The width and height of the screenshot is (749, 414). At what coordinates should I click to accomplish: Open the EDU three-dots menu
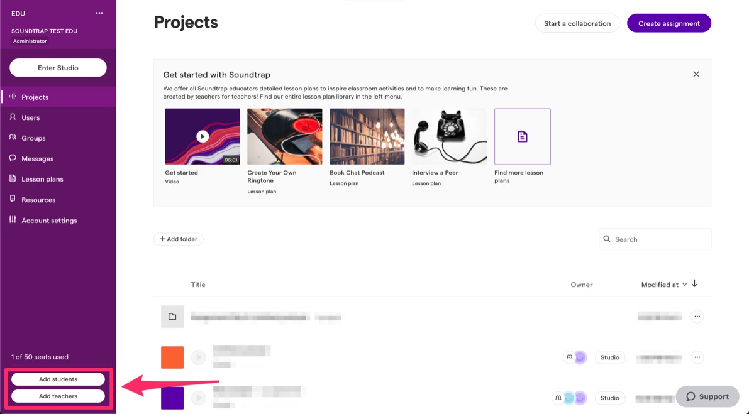pos(99,13)
